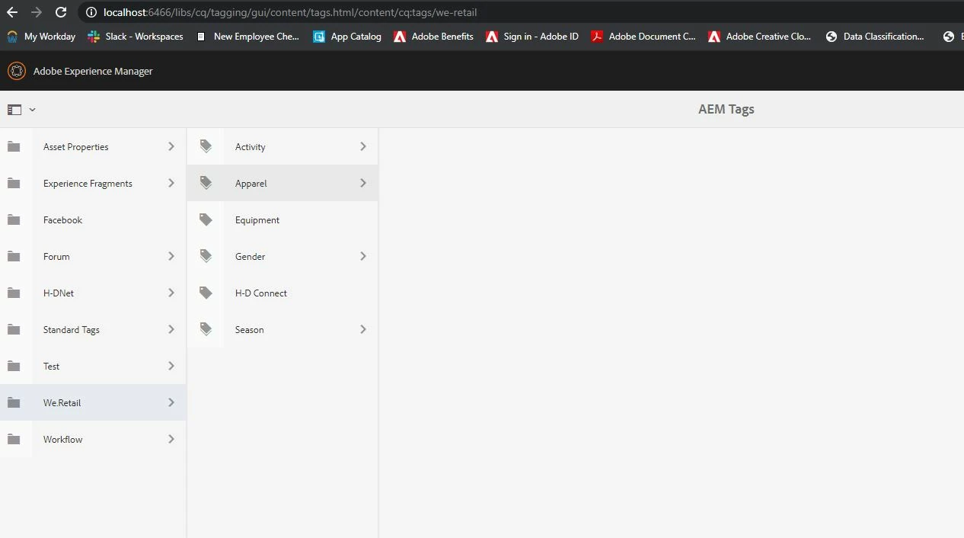The image size is (964, 538).
Task: Click the We.Retail folder icon
Action: [14, 402]
